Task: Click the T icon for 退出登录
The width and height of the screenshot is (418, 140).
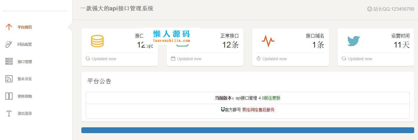Action: (x=9, y=113)
